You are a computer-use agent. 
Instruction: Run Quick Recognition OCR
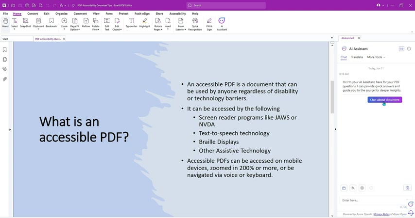pyautogui.click(x=195, y=24)
